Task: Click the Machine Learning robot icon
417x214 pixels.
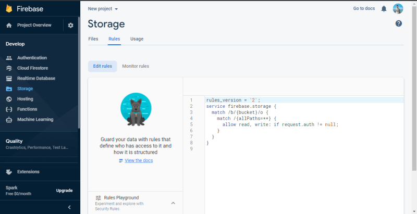Action: pyautogui.click(x=9, y=120)
